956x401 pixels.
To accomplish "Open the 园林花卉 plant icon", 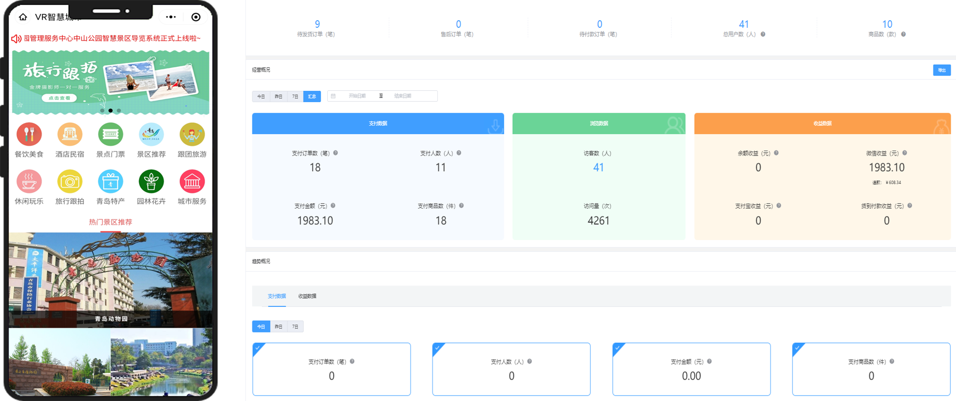I will click(151, 182).
